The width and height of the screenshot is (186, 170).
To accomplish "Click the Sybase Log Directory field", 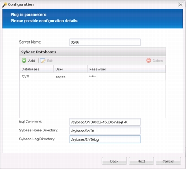I will click(105, 139).
